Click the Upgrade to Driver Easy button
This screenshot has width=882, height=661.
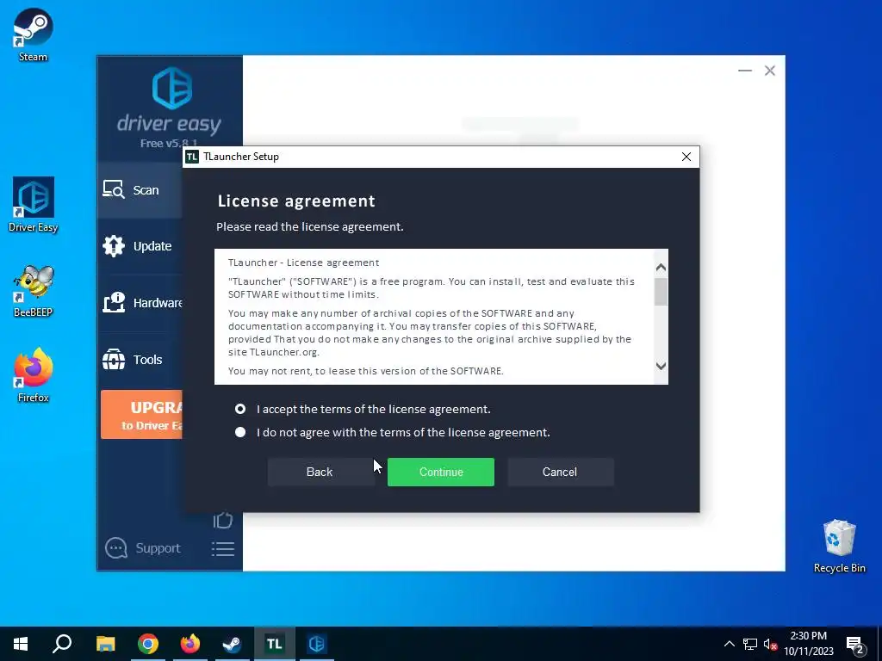[142, 415]
